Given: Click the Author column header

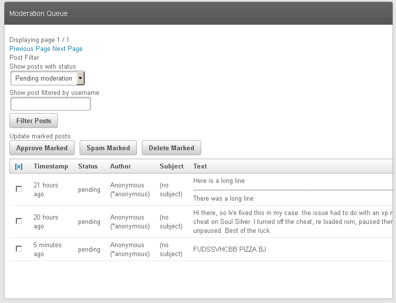Looking at the screenshot, I should pyautogui.click(x=121, y=166).
